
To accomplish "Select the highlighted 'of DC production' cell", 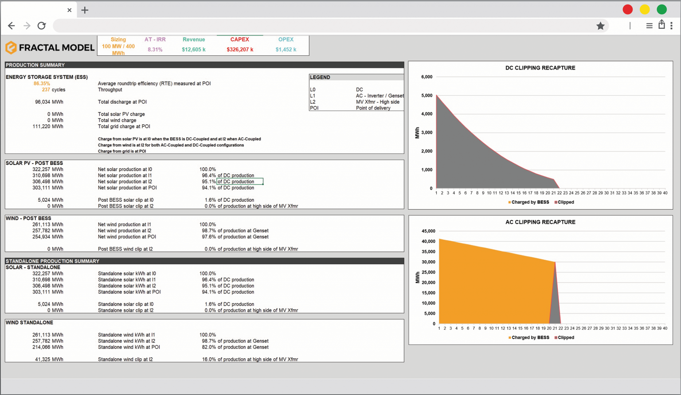I will [x=239, y=181].
